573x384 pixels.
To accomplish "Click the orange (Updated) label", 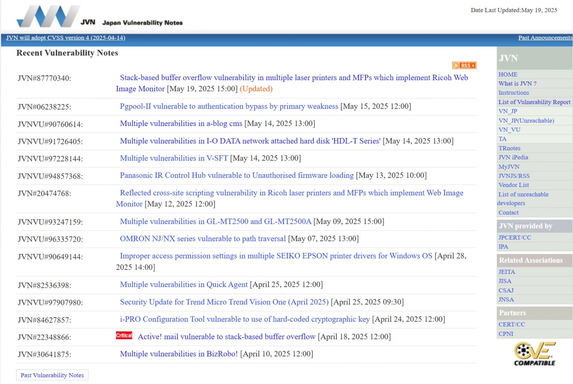I will (x=256, y=89).
